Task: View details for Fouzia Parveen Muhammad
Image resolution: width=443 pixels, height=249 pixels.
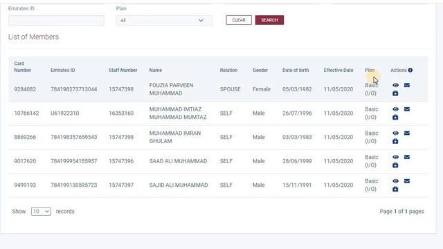Action: 395,85
